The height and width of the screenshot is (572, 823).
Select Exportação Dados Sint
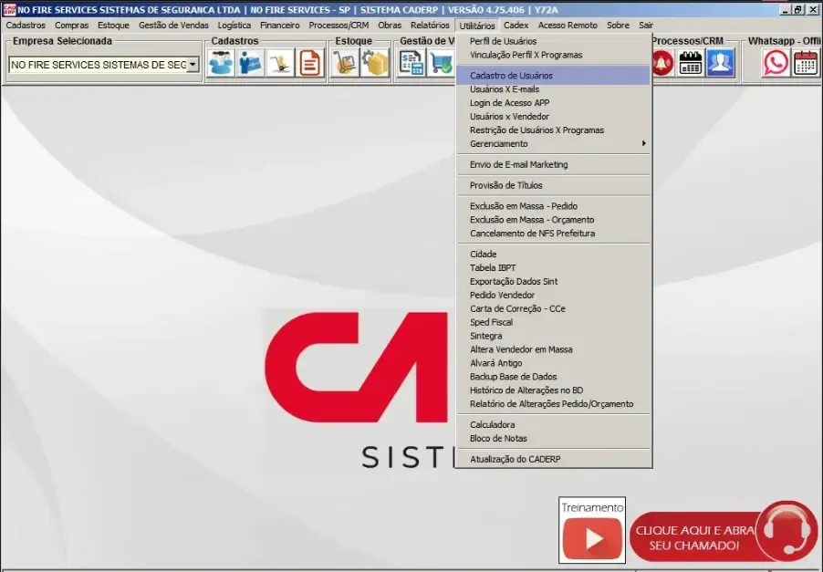pos(554,281)
